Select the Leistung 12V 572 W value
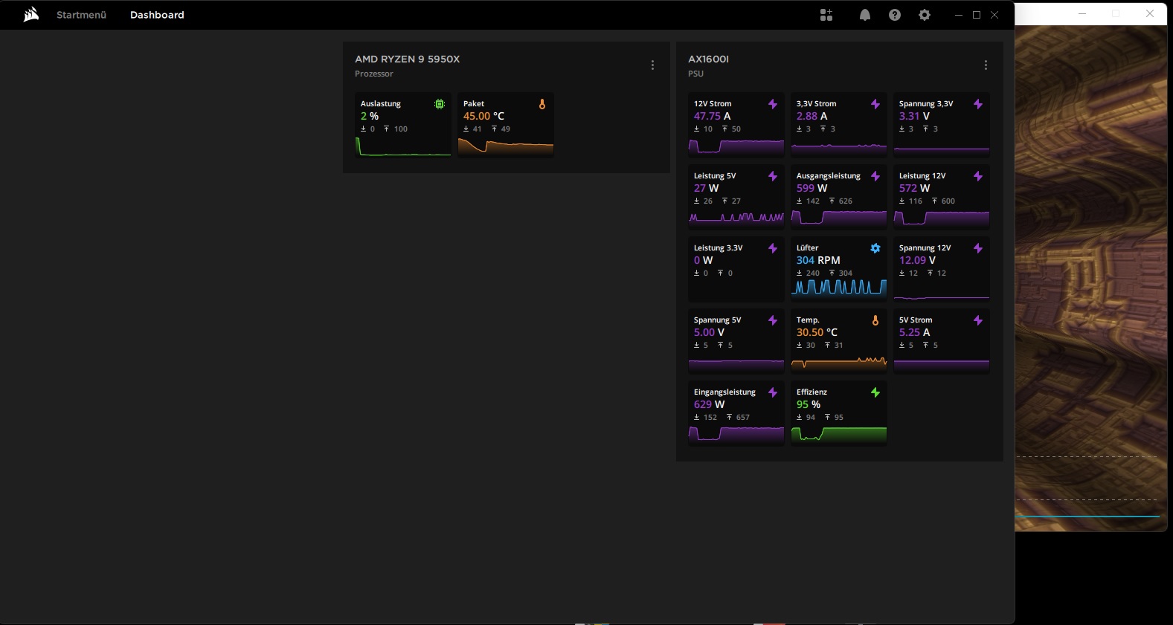Image resolution: width=1173 pixels, height=625 pixels. (x=914, y=188)
